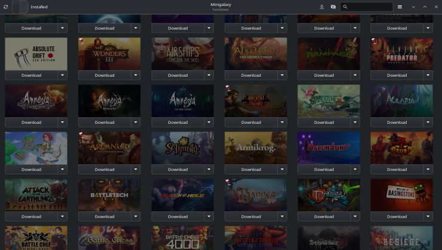Toggle the hidden games eye icon

click(x=333, y=7)
